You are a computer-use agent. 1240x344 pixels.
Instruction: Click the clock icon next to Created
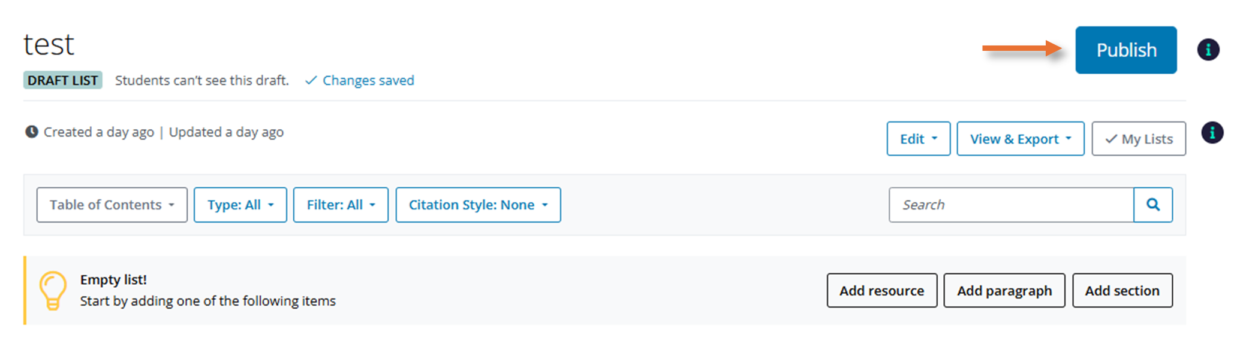click(x=32, y=132)
